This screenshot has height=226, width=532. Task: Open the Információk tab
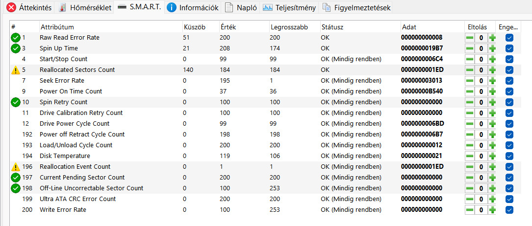(x=192, y=7)
